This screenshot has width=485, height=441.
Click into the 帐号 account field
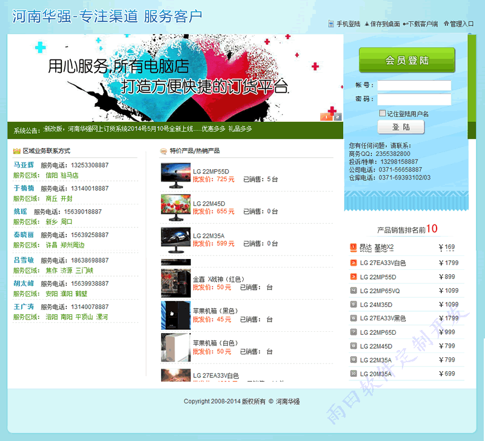coord(414,86)
